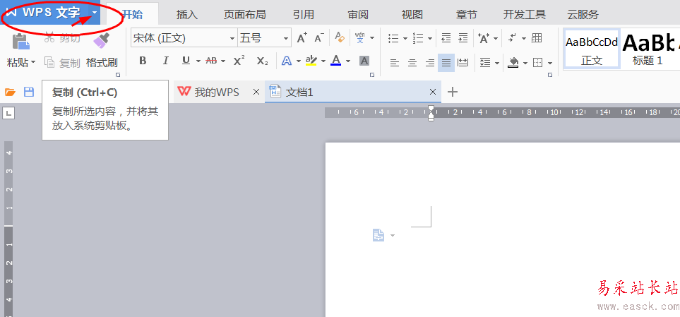The height and width of the screenshot is (317, 680).
Task: Switch to the 视图 ribbon tab
Action: coord(412,14)
